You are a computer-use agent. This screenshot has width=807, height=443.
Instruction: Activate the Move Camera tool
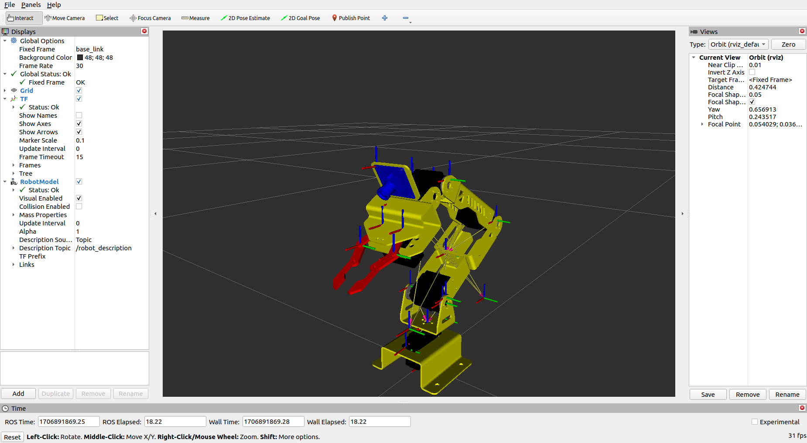pos(65,18)
